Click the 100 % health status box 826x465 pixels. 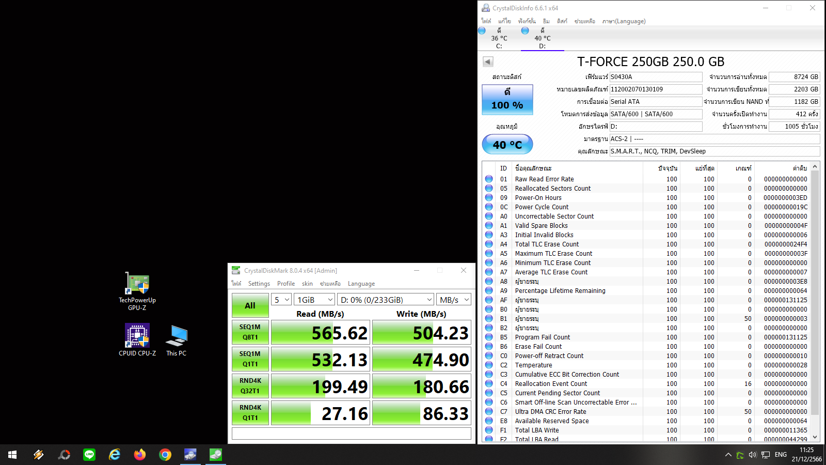point(507,100)
